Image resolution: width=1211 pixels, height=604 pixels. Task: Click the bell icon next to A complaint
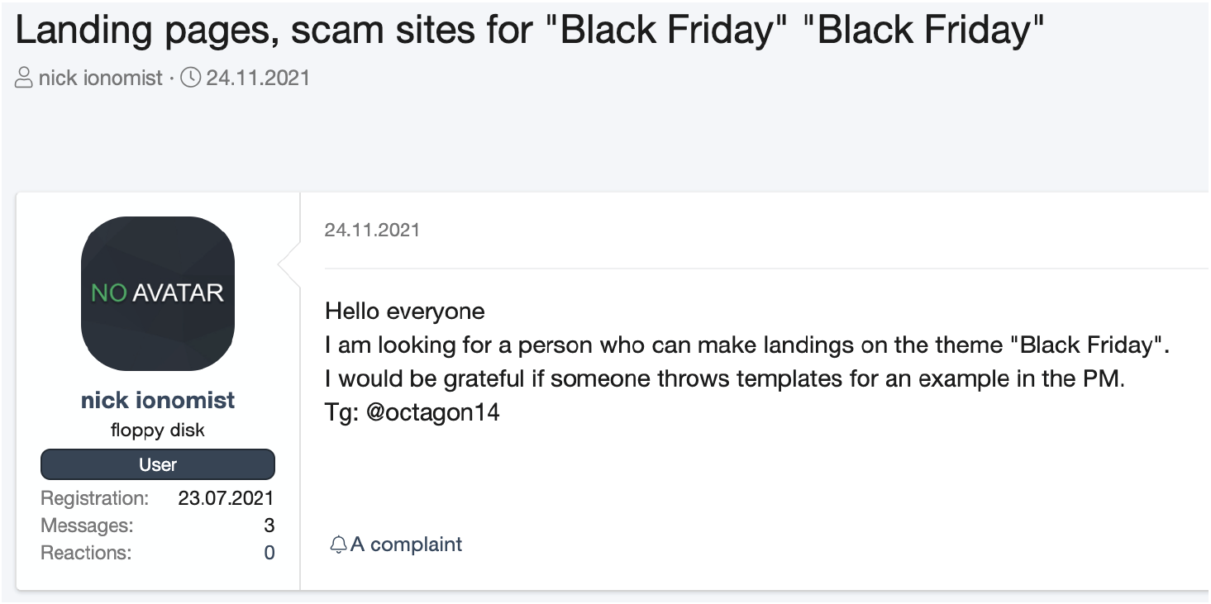point(338,545)
